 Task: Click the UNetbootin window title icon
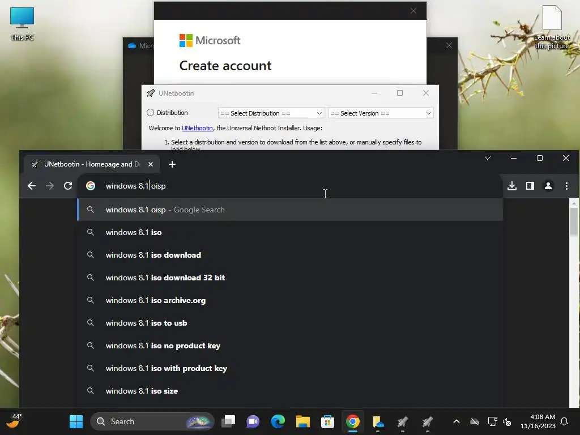151,93
